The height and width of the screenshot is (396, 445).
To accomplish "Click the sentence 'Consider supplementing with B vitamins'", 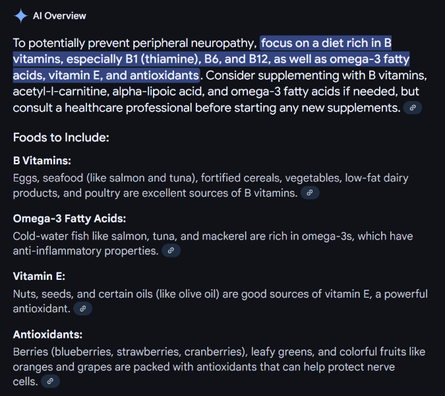I will point(316,75).
